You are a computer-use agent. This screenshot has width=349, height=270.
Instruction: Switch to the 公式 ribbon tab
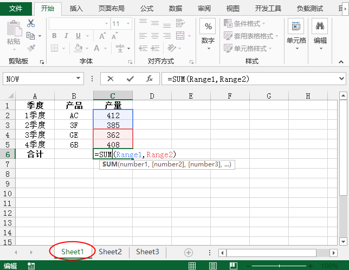point(147,9)
